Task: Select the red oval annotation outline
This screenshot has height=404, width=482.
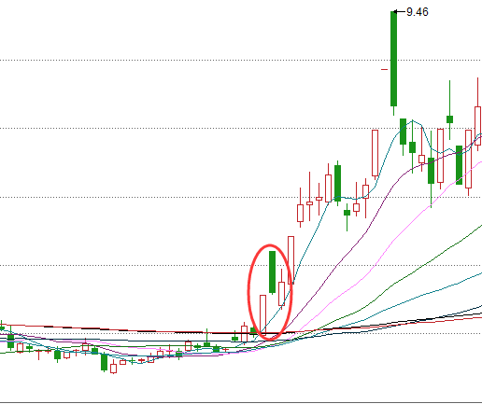Action: click(x=270, y=292)
